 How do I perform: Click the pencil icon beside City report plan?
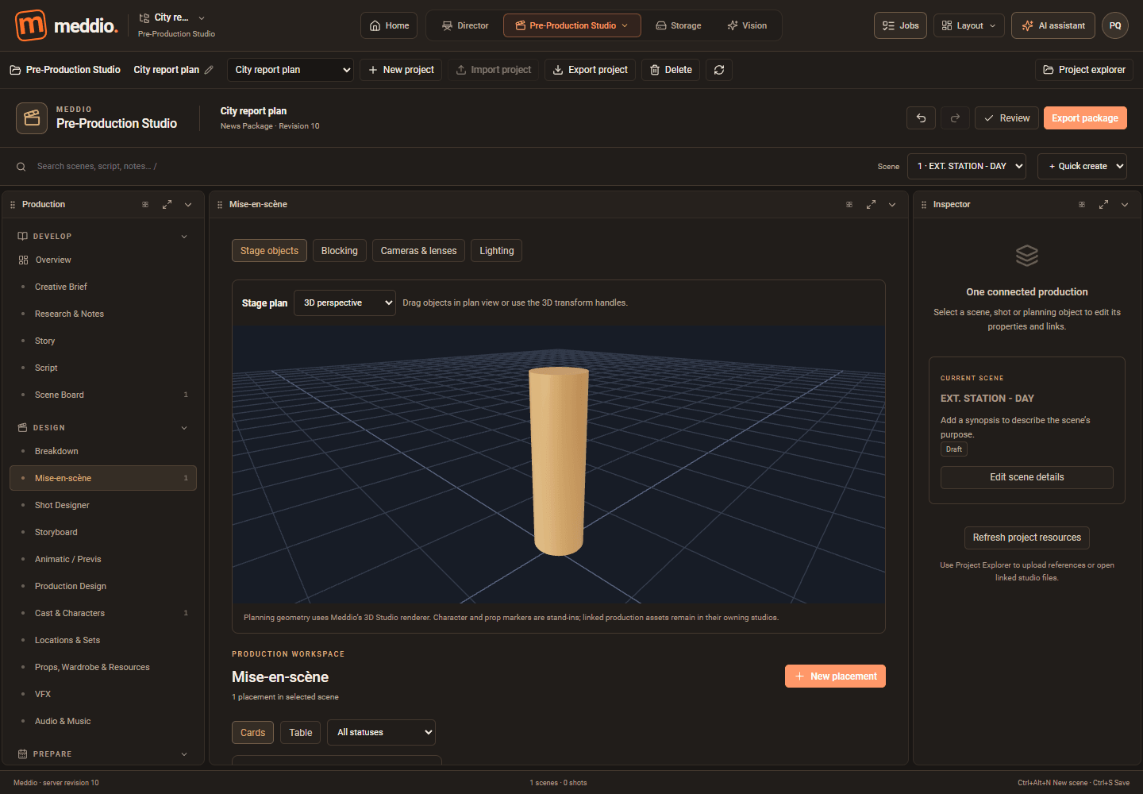coord(209,70)
